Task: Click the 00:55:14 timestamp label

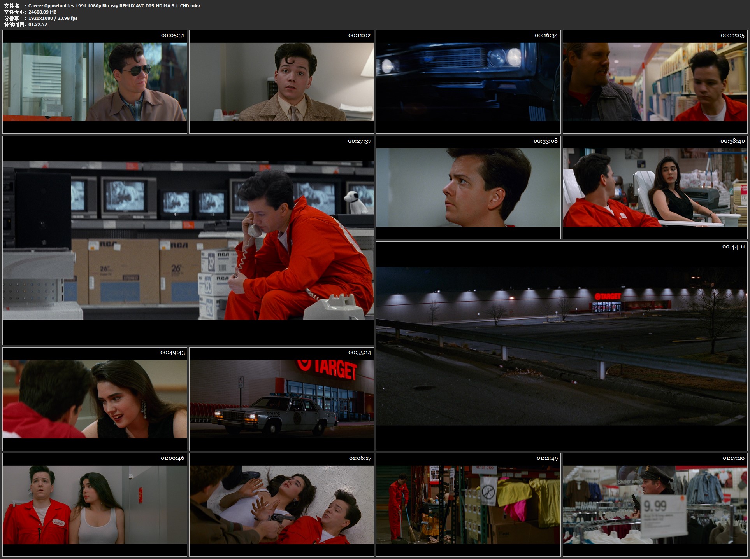Action: click(x=360, y=353)
